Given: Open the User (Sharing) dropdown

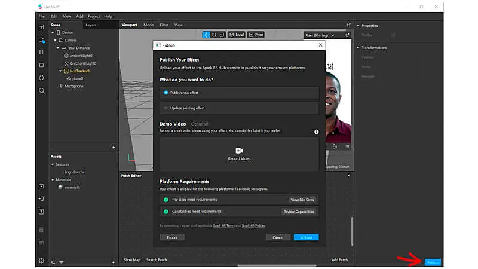Looking at the screenshot, I should (327, 35).
